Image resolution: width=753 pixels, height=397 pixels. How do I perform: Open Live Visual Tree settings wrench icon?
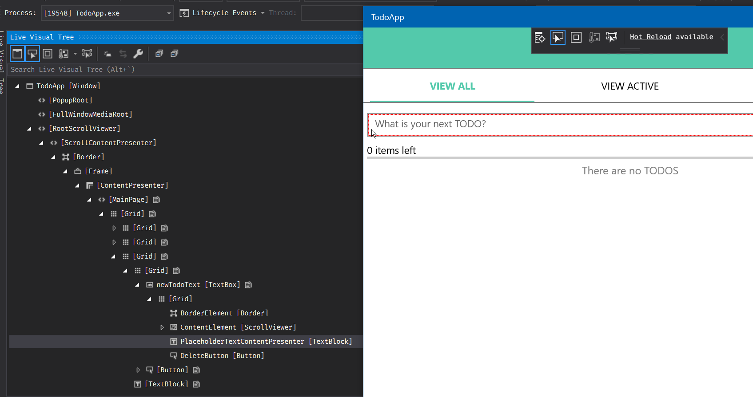138,54
